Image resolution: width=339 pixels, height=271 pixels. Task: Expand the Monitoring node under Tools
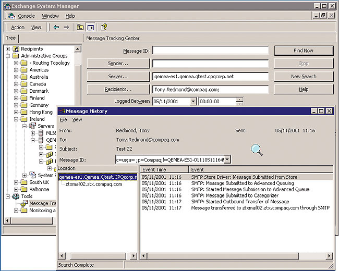[16, 211]
